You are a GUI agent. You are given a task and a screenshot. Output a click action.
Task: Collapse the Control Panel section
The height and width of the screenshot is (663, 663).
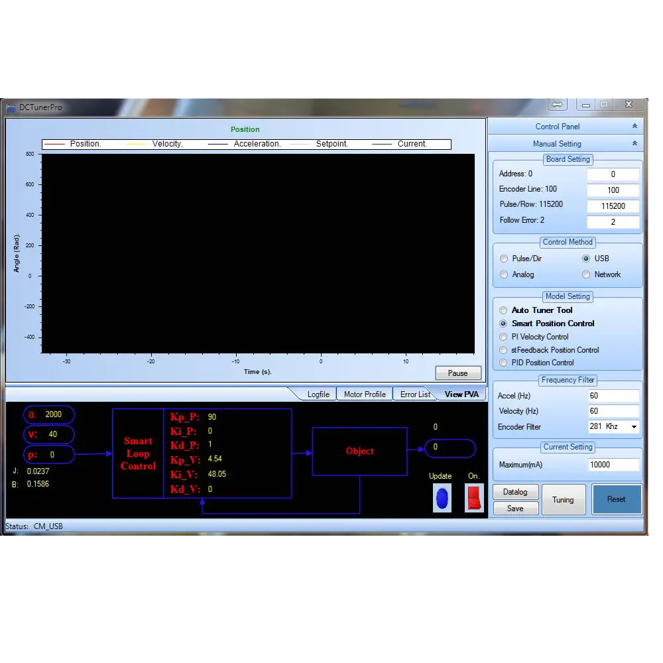[634, 127]
